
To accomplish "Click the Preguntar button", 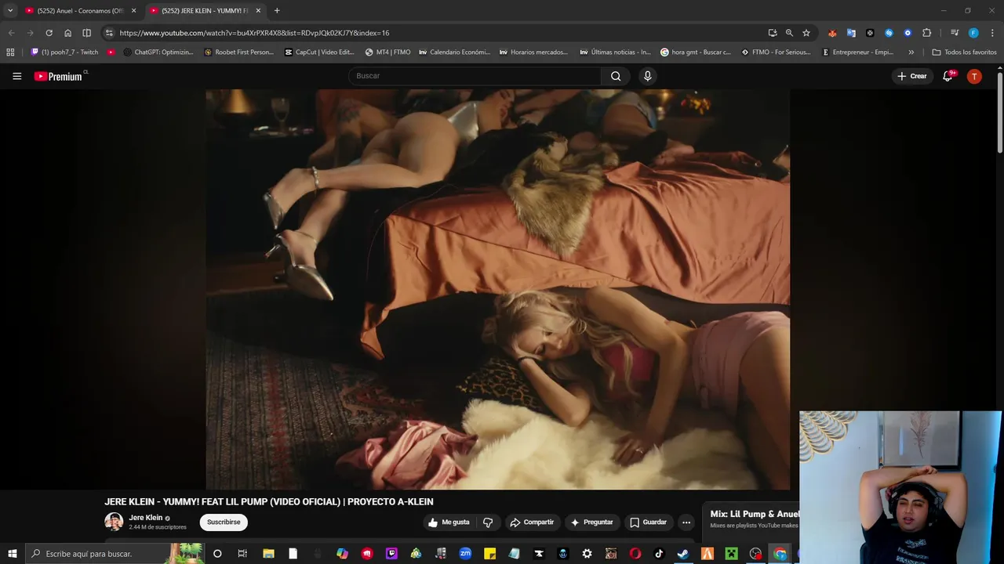I will pyautogui.click(x=592, y=522).
